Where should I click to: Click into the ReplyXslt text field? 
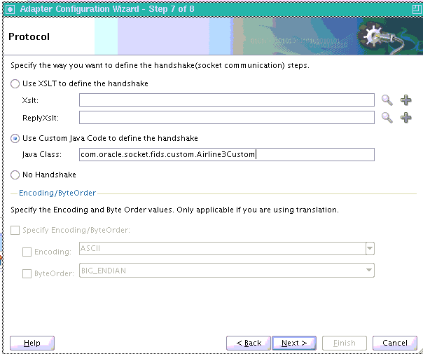(x=227, y=118)
